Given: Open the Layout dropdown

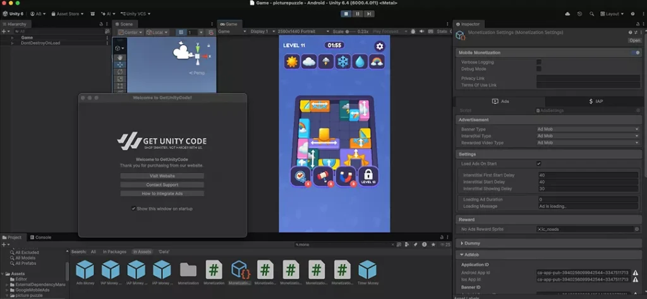Looking at the screenshot, I should 612,14.
